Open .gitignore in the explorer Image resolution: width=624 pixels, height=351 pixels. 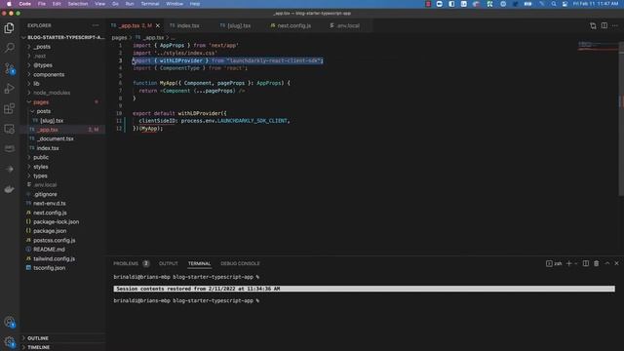[x=45, y=194]
